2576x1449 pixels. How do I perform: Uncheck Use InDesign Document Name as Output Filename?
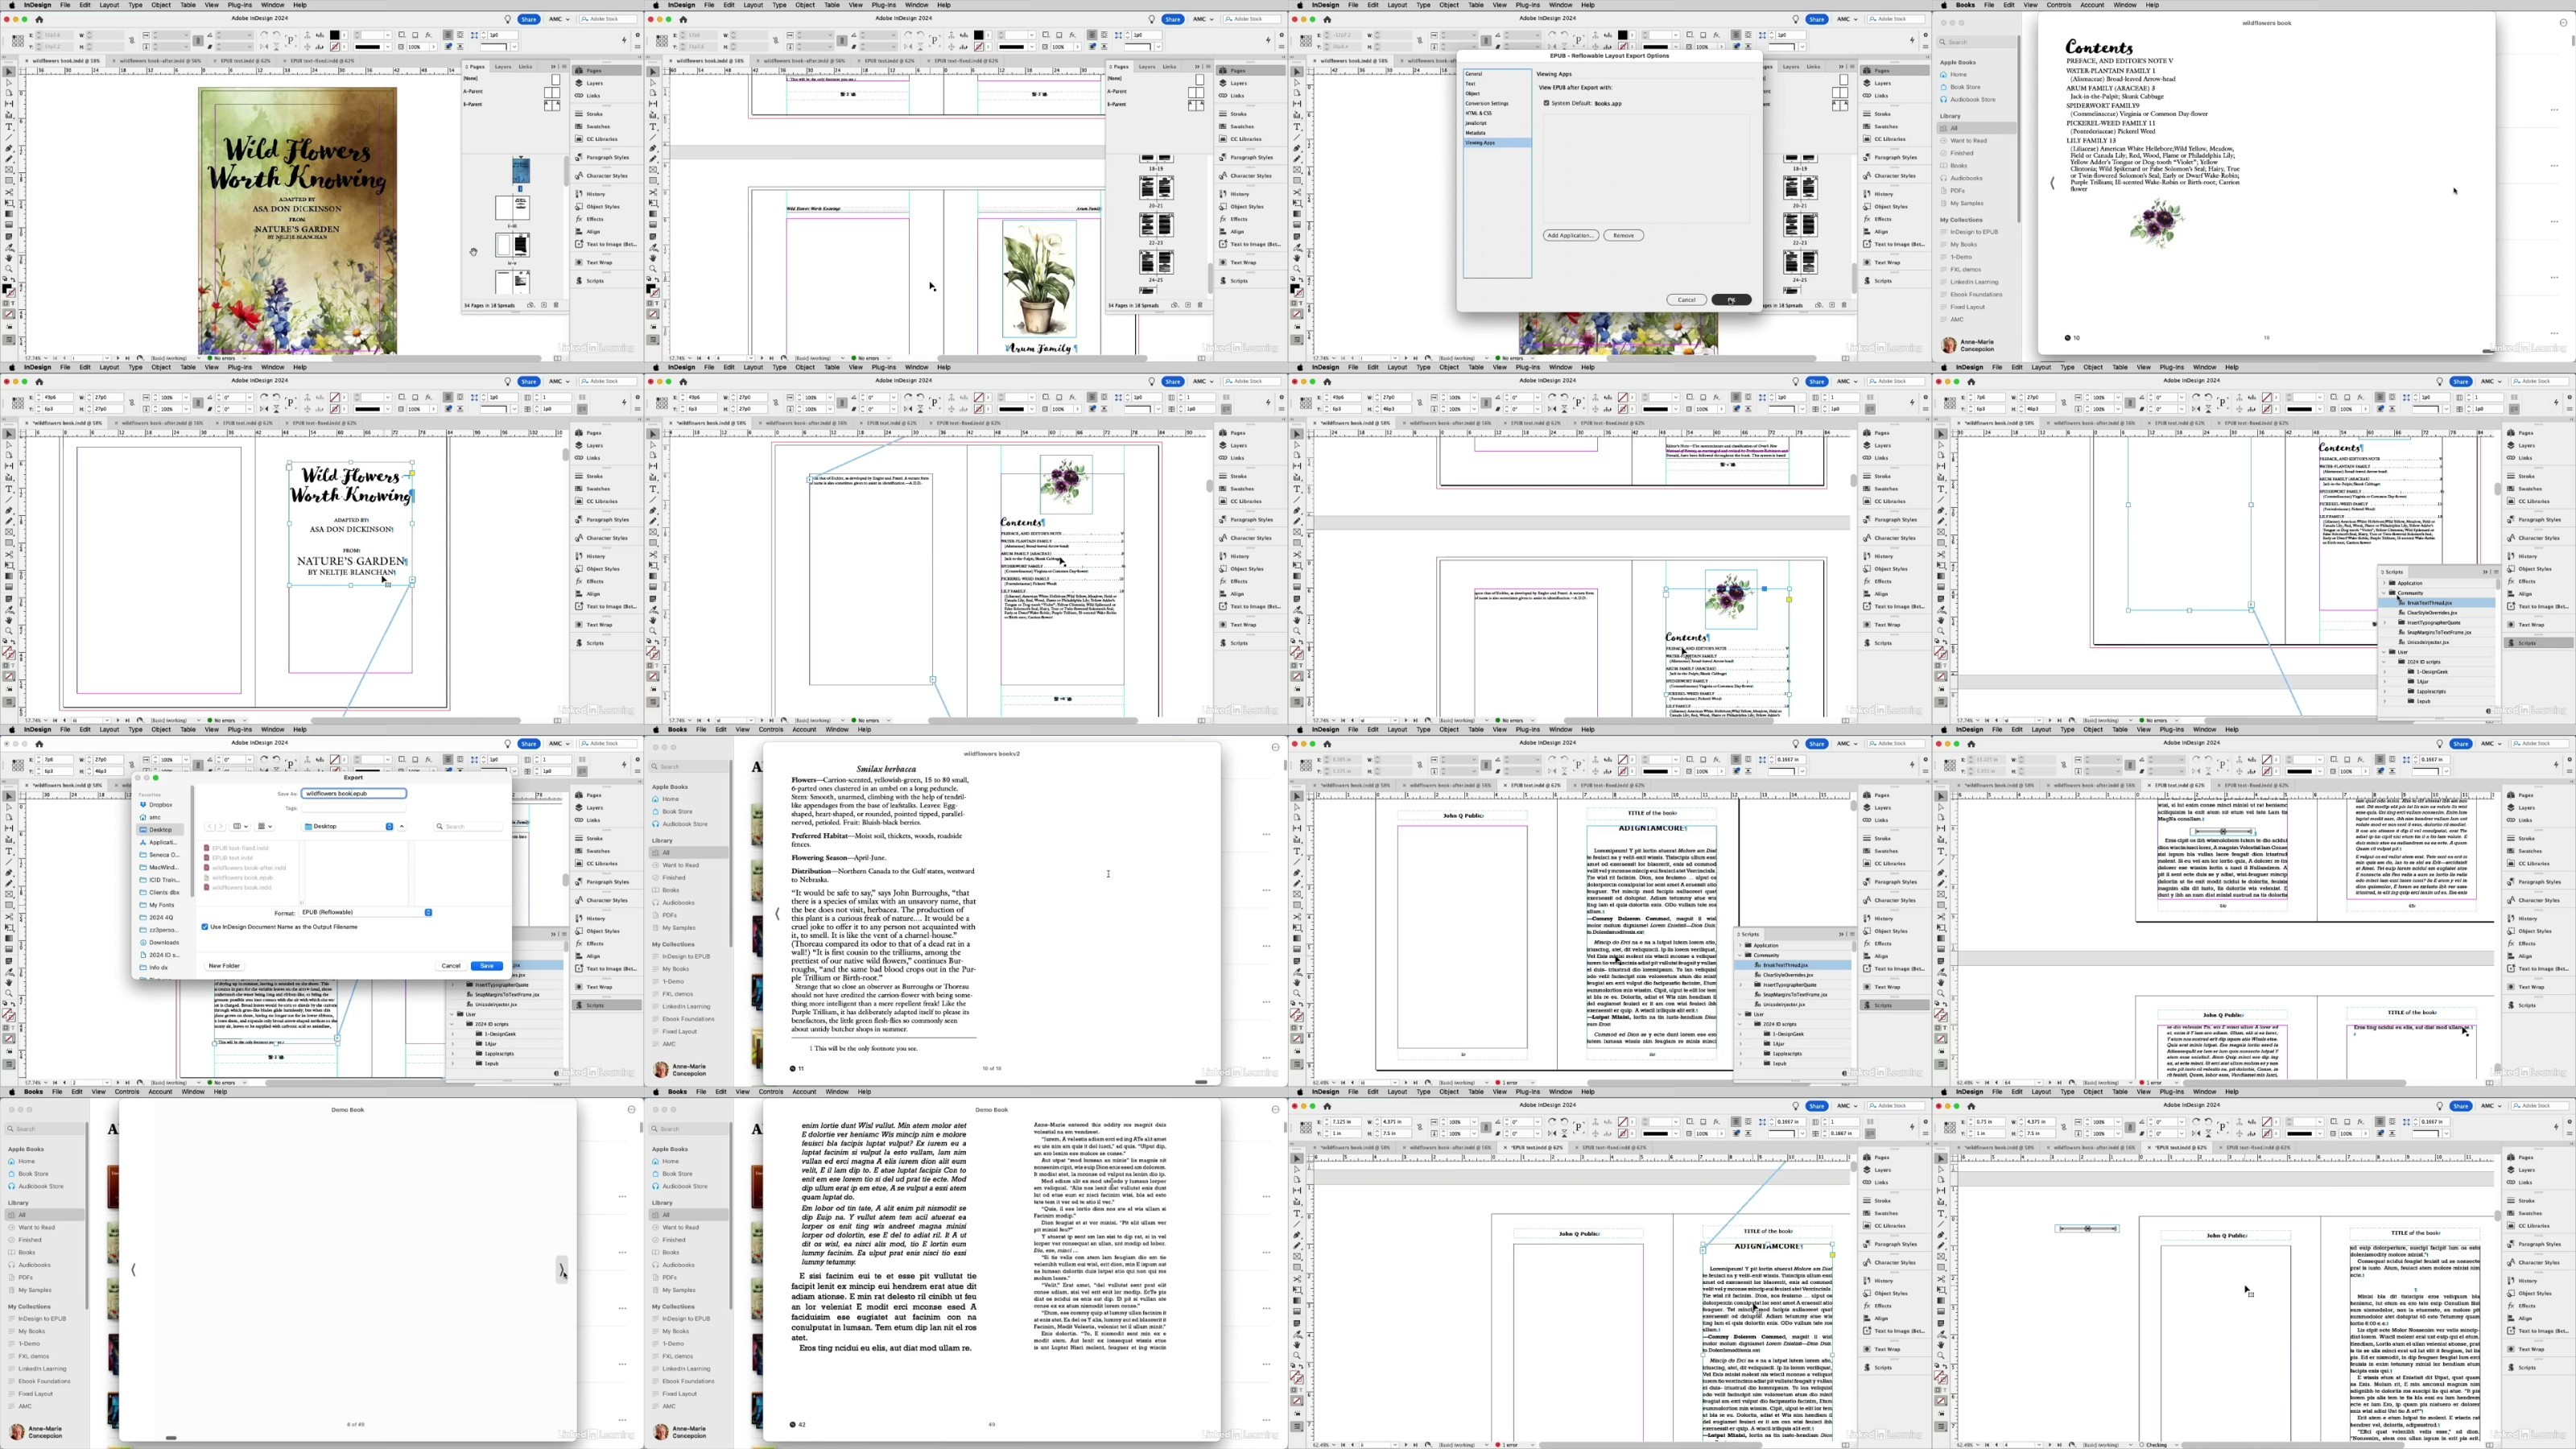(205, 927)
